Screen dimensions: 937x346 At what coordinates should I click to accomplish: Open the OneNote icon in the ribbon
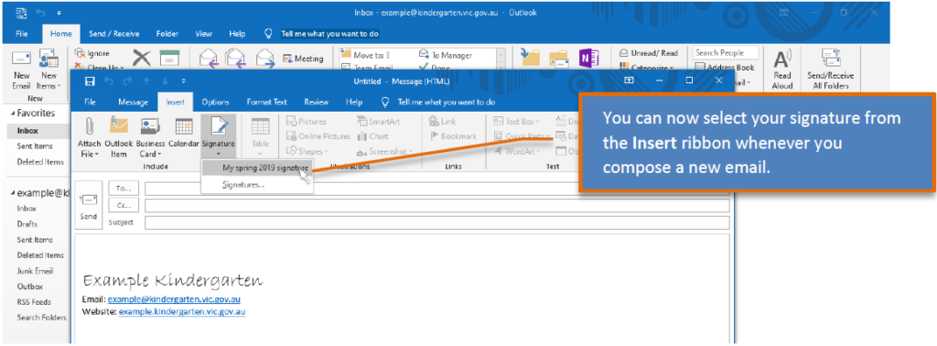pyautogui.click(x=588, y=58)
